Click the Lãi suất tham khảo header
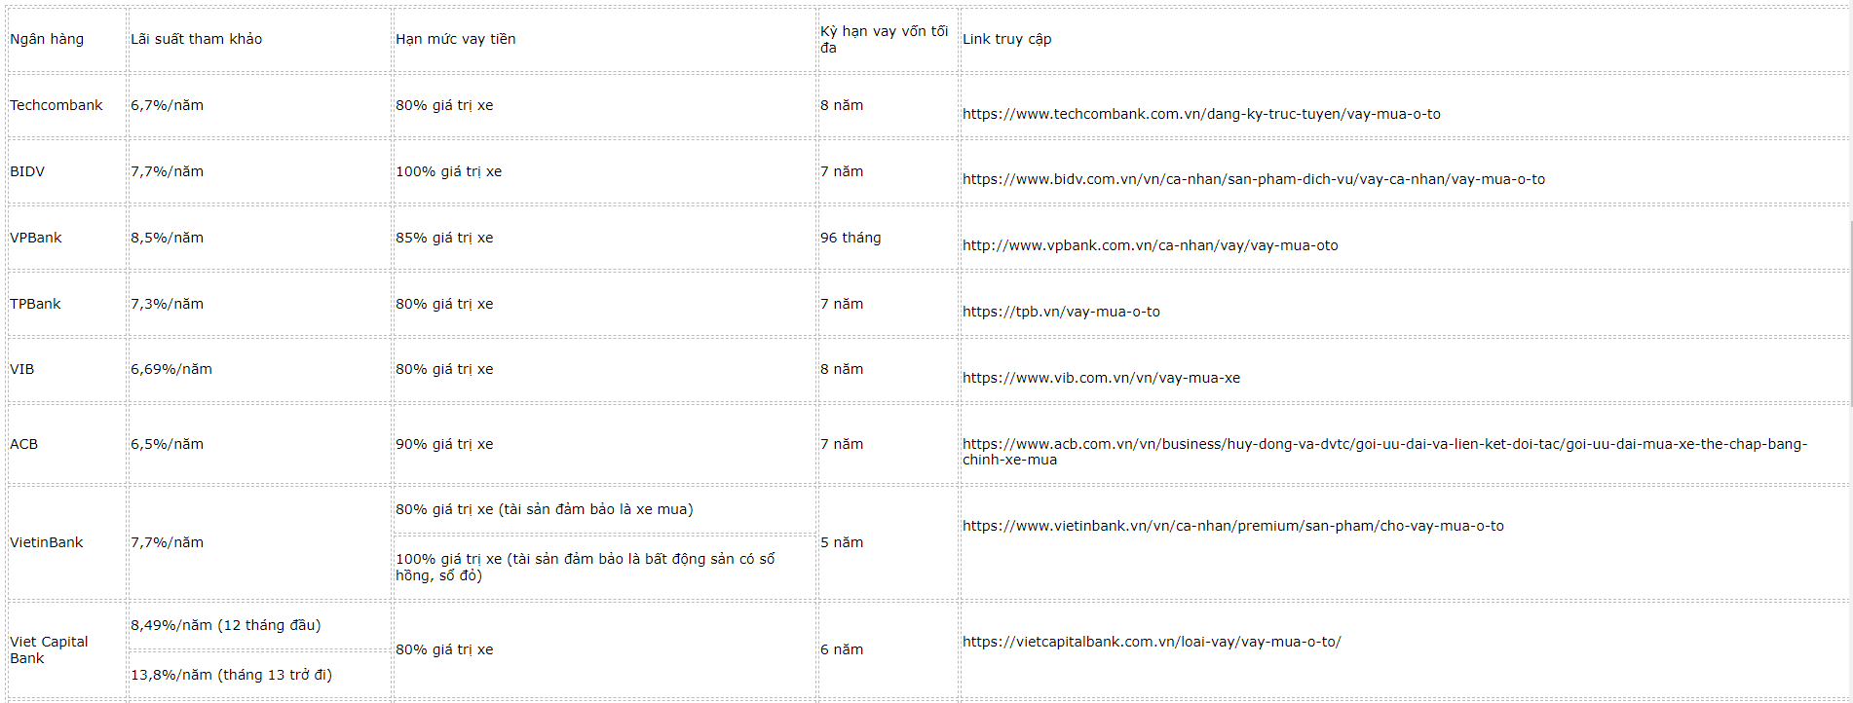This screenshot has width=1853, height=703. [x=196, y=39]
